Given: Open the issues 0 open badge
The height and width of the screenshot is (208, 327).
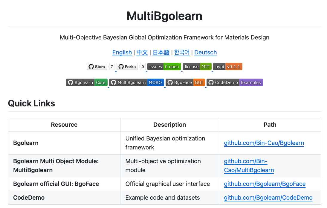Looking at the screenshot, I should click(164, 67).
